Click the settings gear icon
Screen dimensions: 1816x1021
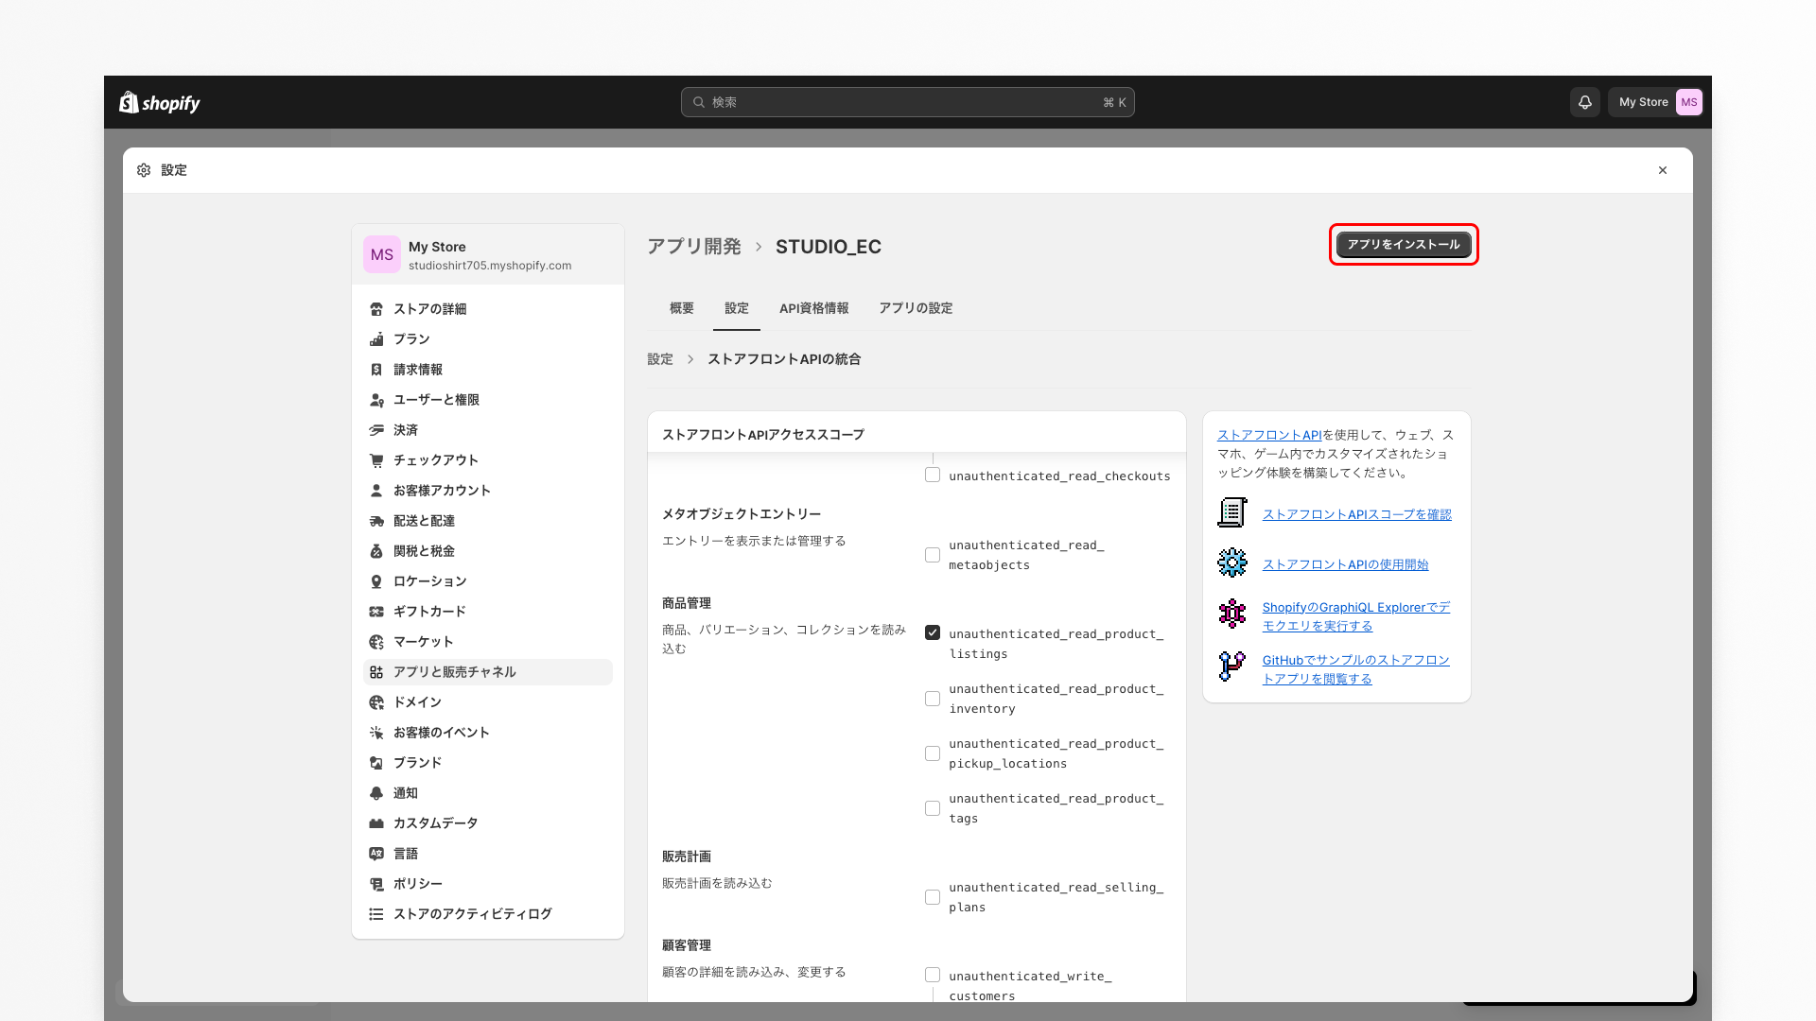click(144, 170)
